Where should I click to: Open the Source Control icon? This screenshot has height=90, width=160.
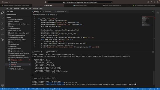pos(2,23)
